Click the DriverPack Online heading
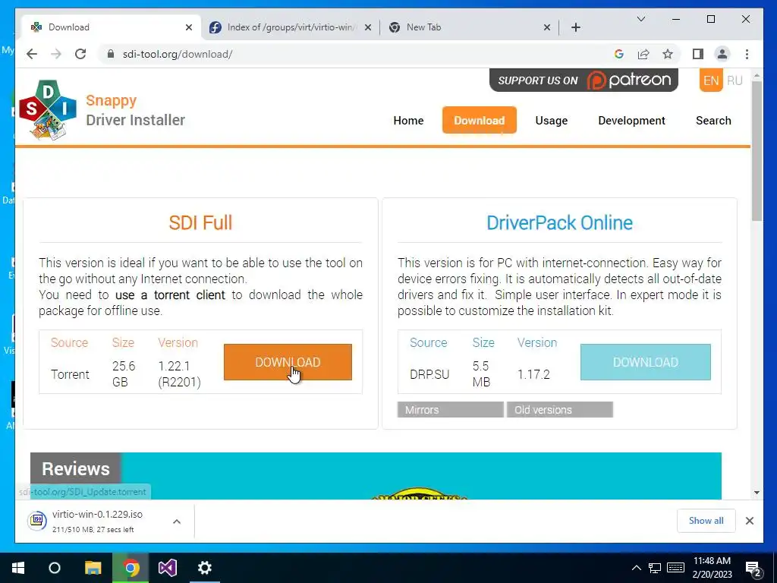This screenshot has width=777, height=583. (x=559, y=222)
